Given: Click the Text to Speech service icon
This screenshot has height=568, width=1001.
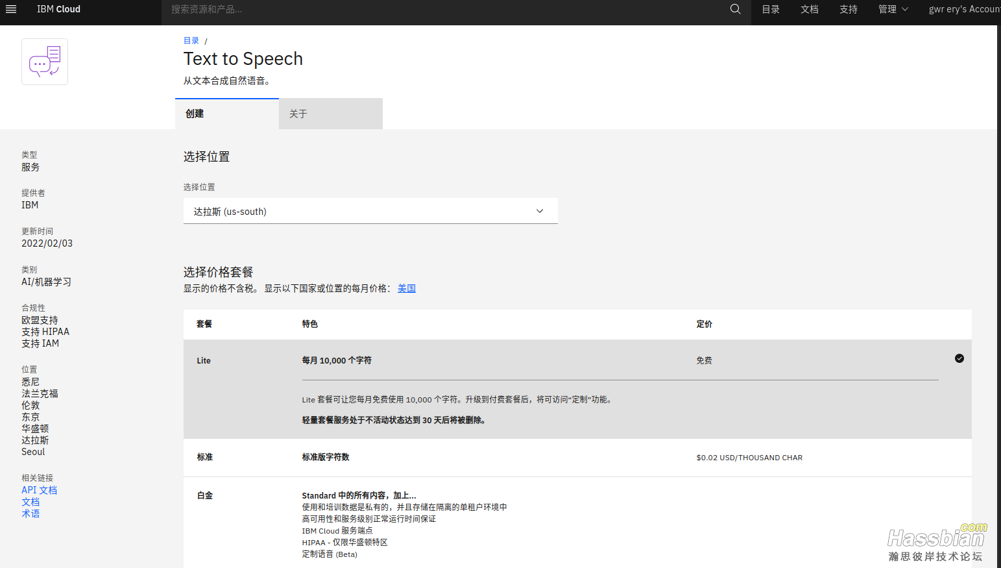Looking at the screenshot, I should coord(45,62).
